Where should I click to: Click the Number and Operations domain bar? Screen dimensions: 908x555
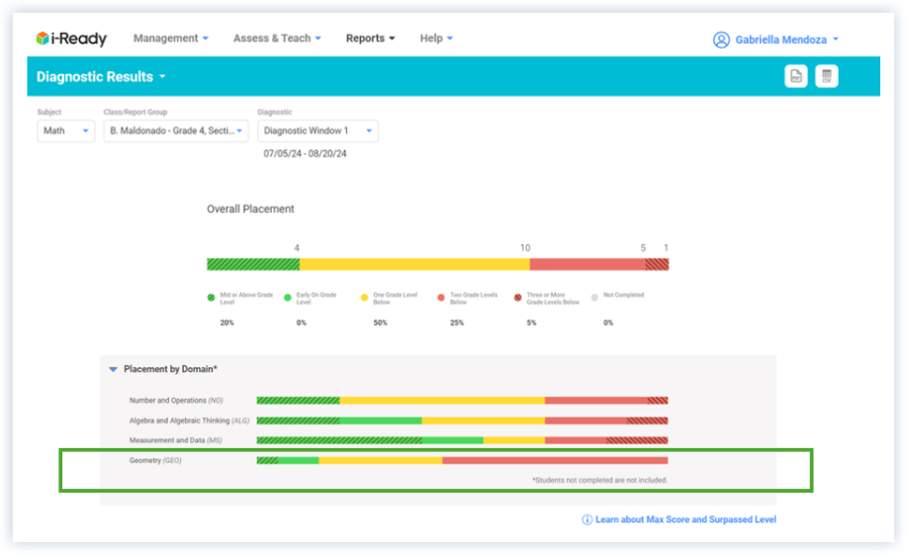coord(462,401)
